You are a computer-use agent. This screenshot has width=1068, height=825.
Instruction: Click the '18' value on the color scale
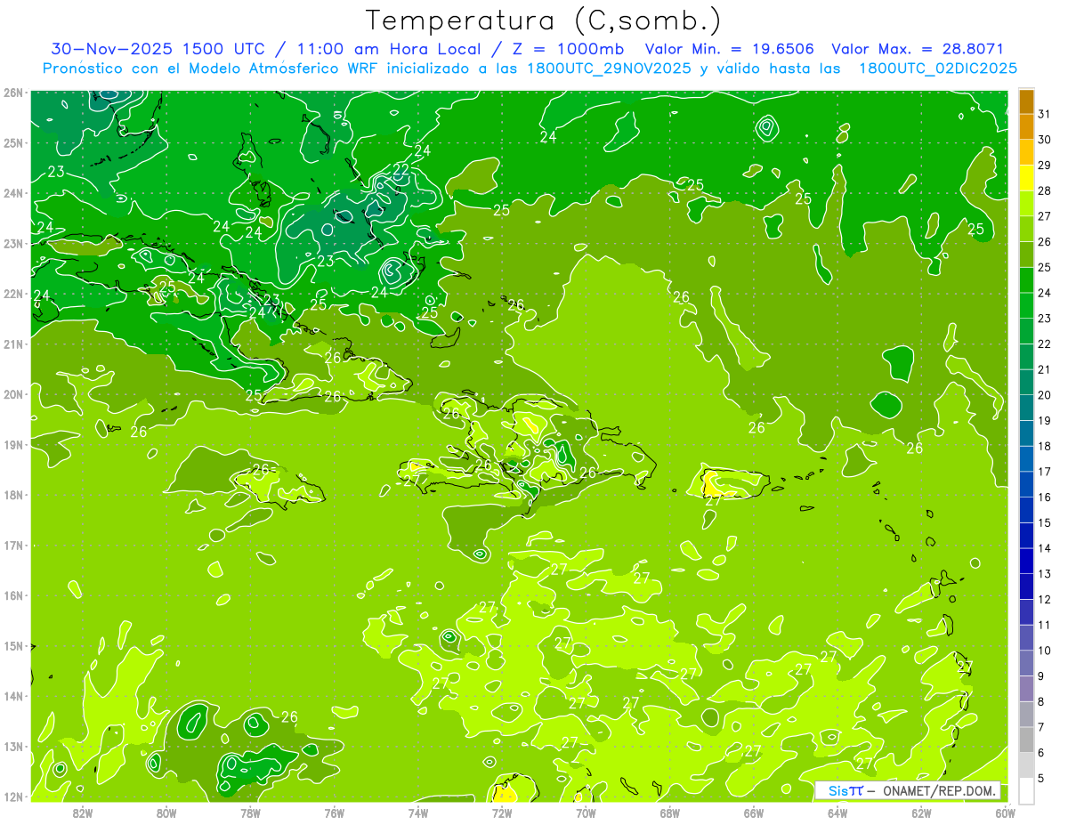(1045, 446)
